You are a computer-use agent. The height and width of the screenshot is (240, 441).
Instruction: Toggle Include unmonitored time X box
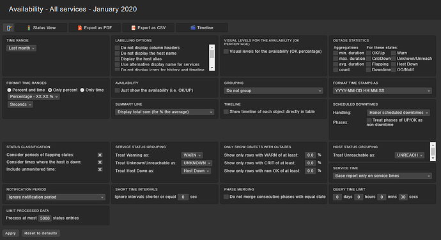point(100,169)
